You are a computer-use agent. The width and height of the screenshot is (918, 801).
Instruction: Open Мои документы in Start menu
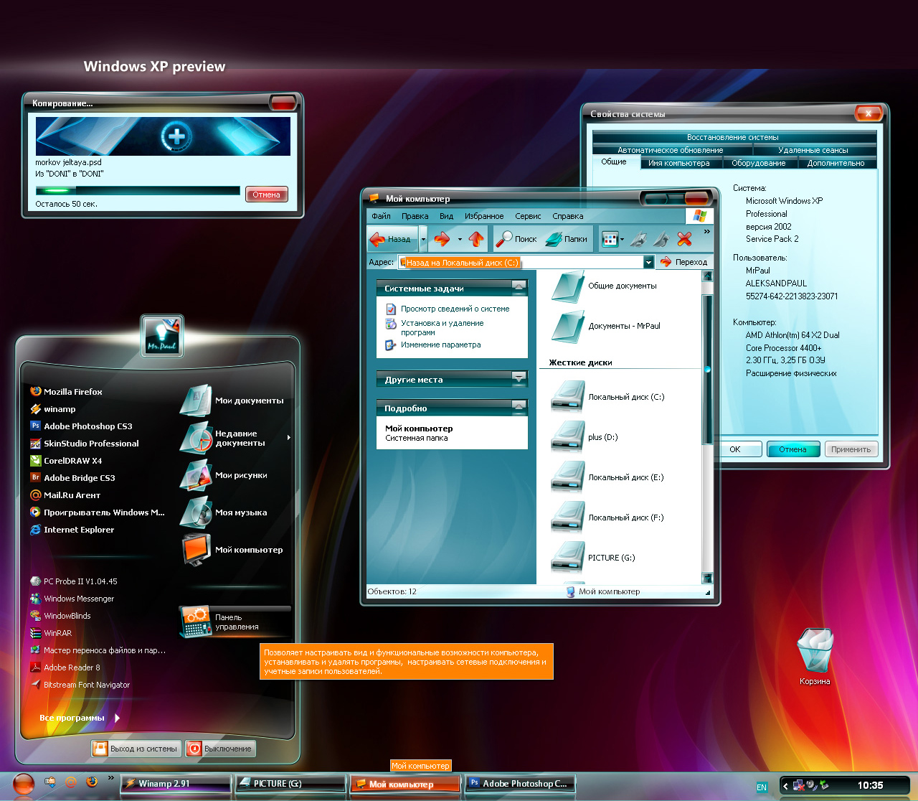[x=232, y=400]
